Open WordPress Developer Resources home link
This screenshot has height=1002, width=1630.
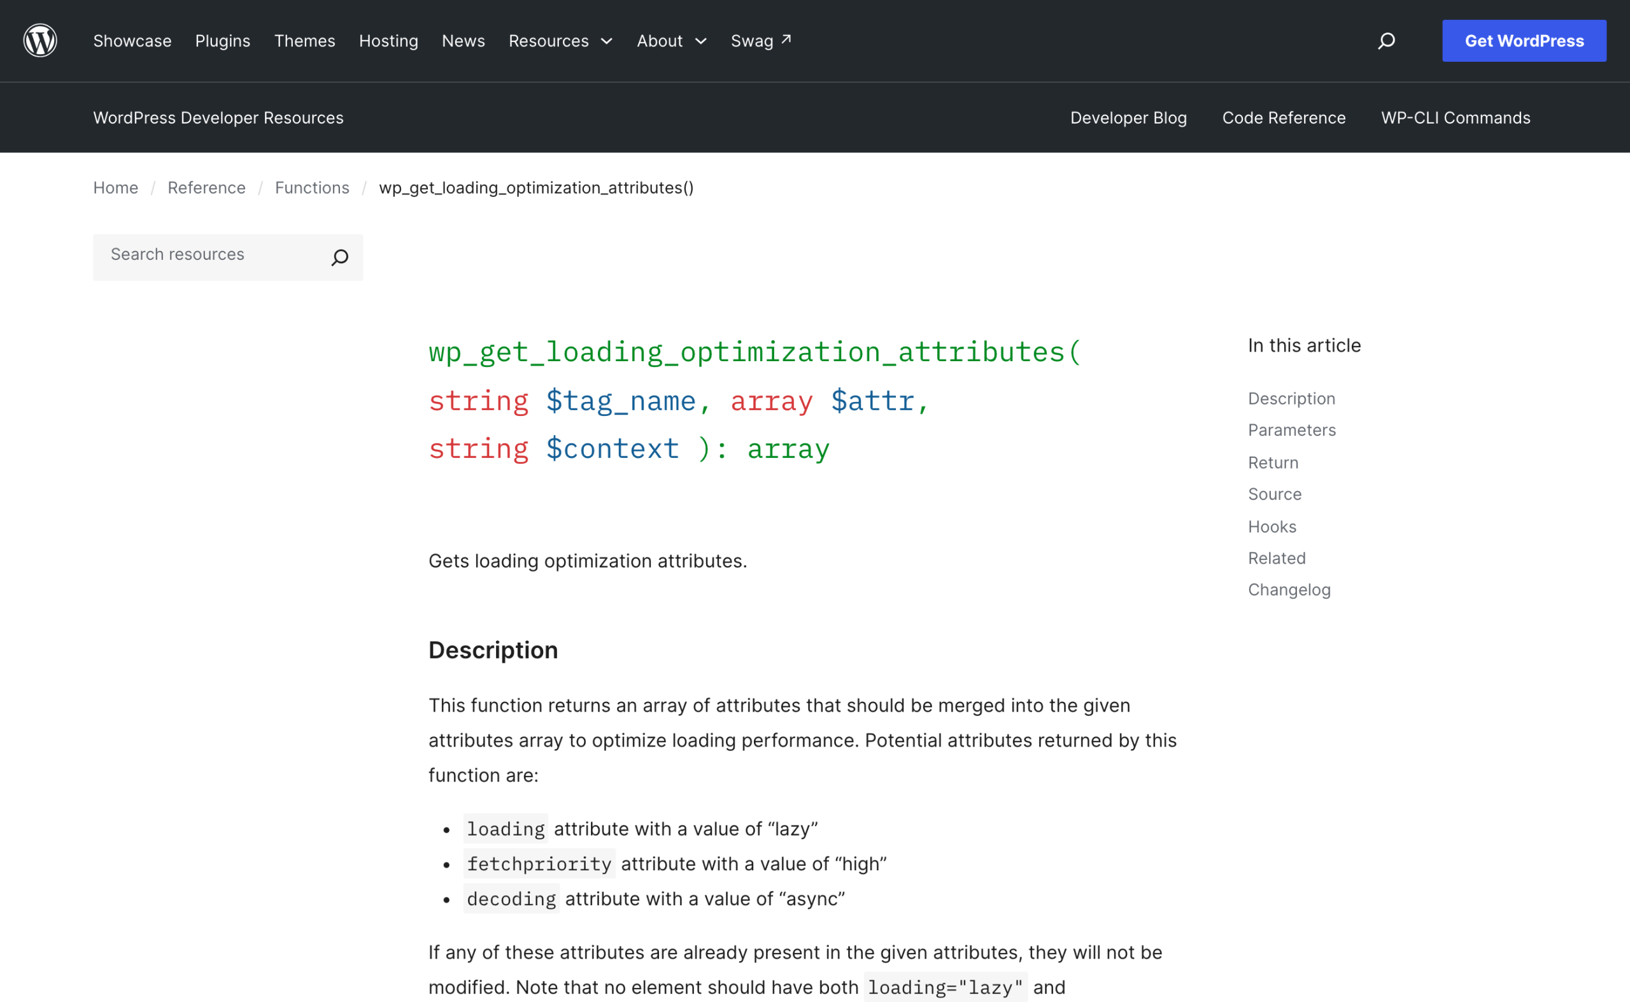[x=218, y=118]
